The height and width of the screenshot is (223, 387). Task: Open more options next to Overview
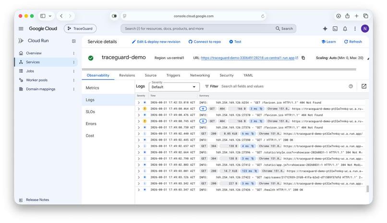pos(74,53)
